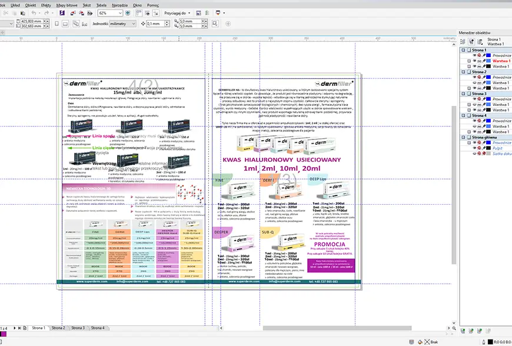Toggle visibility of Strona 4 Prowadnice layer
Viewport: 512px width, 346px height.
474,121
